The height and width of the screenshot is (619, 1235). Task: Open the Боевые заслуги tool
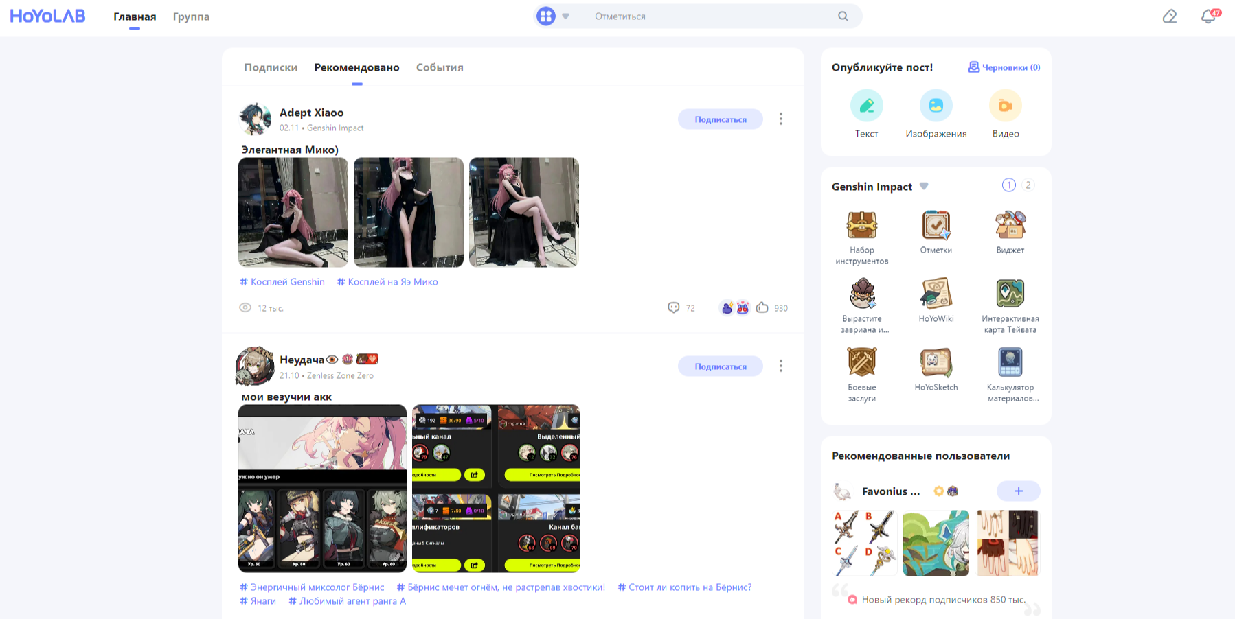862,375
